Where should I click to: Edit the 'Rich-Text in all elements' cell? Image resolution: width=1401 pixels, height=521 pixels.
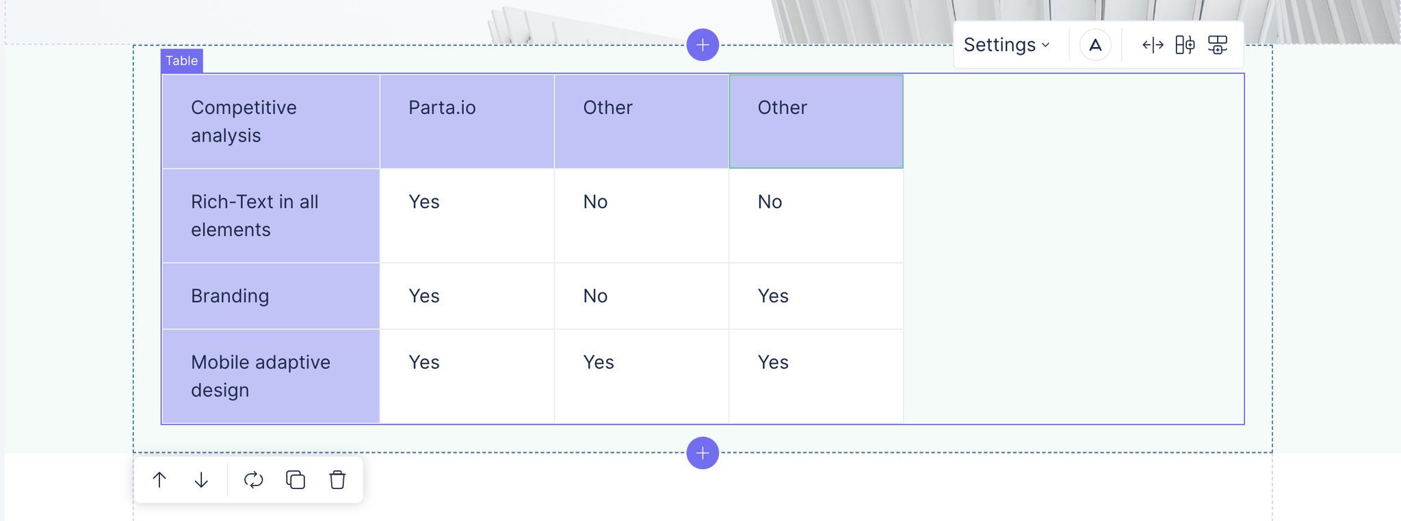click(271, 215)
